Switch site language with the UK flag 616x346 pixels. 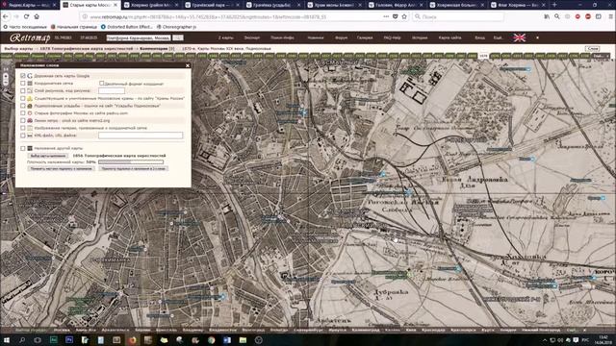click(520, 37)
